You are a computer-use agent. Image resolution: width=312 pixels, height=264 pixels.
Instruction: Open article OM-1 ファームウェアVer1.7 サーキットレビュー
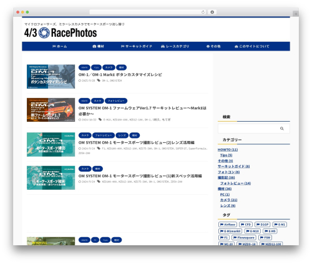point(142,111)
